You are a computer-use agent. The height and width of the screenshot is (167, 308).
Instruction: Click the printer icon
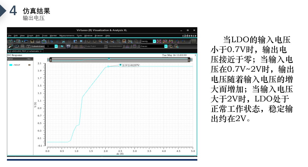(38, 41)
